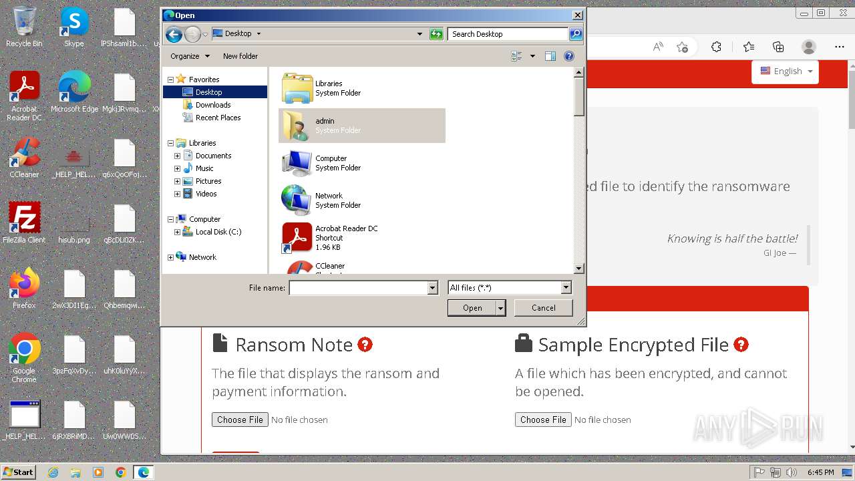This screenshot has height=481, width=855.
Task: Expand the Music library node
Action: (x=177, y=168)
